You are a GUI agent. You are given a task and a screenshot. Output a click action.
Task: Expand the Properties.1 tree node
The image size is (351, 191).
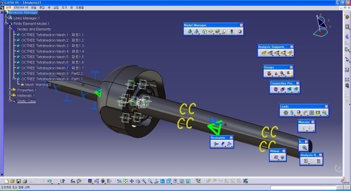click(x=10, y=90)
